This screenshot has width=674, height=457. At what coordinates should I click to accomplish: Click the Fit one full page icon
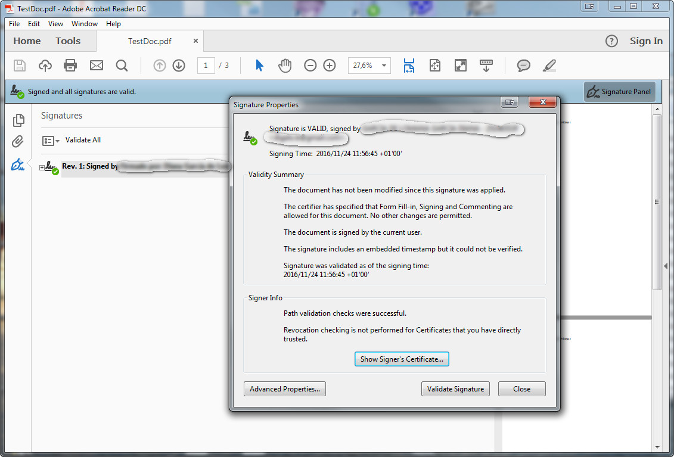pyautogui.click(x=435, y=66)
